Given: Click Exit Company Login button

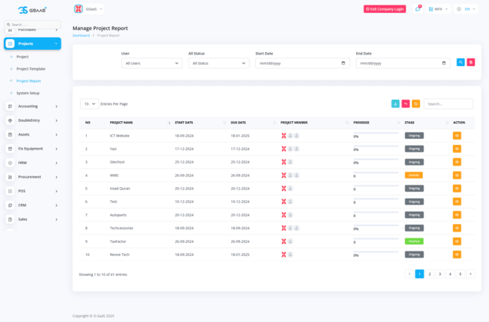Looking at the screenshot, I should click(384, 9).
